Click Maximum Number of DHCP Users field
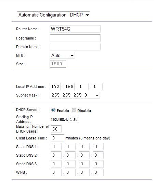Viewport: 154px width, 181px height. point(56,129)
